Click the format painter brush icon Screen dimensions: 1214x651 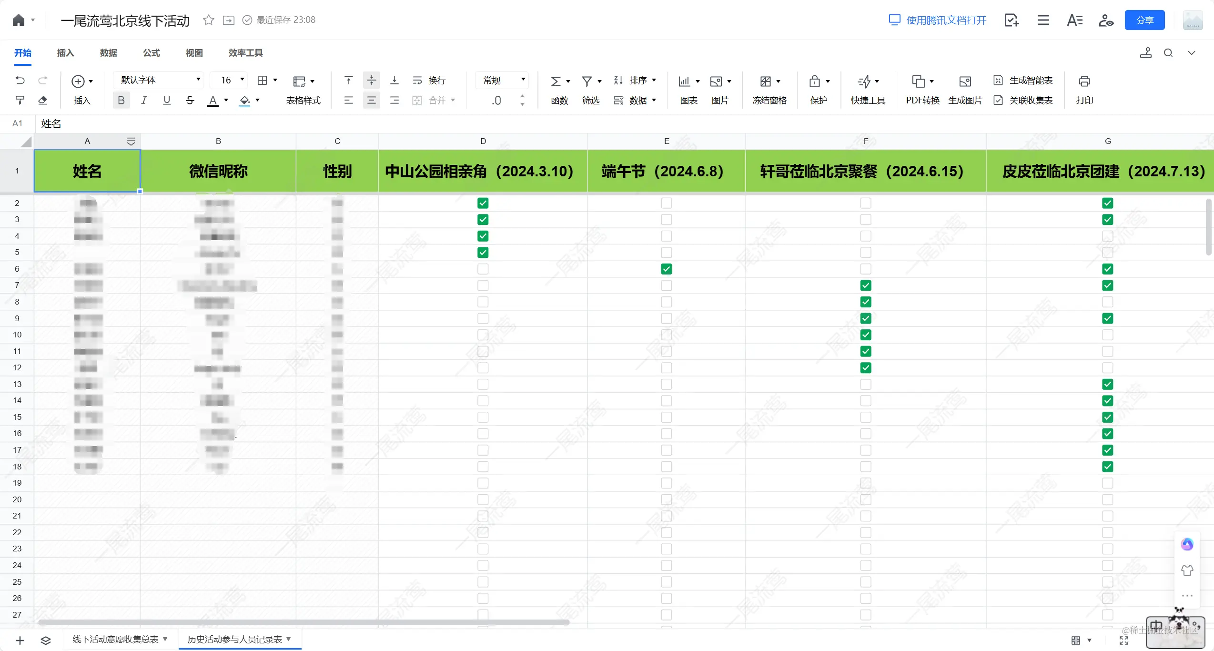(20, 100)
